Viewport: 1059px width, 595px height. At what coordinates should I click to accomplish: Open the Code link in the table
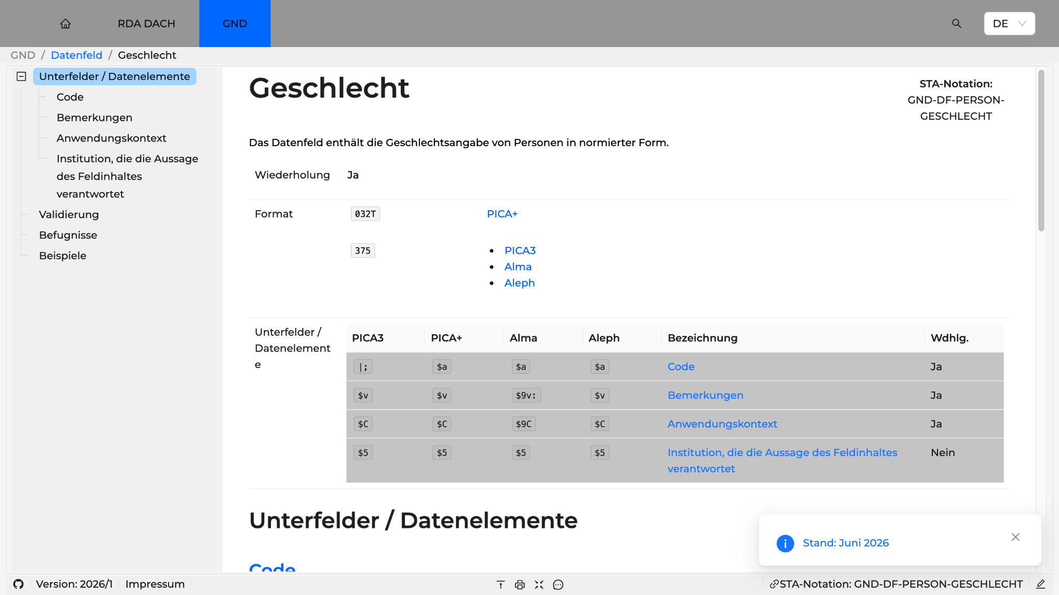point(680,367)
